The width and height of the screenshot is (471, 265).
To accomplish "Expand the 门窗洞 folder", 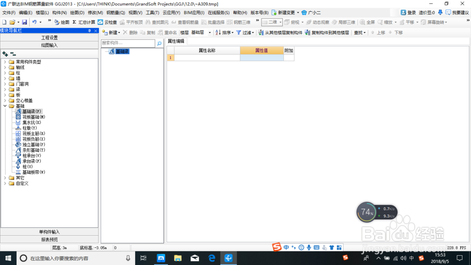I will pos(5,84).
